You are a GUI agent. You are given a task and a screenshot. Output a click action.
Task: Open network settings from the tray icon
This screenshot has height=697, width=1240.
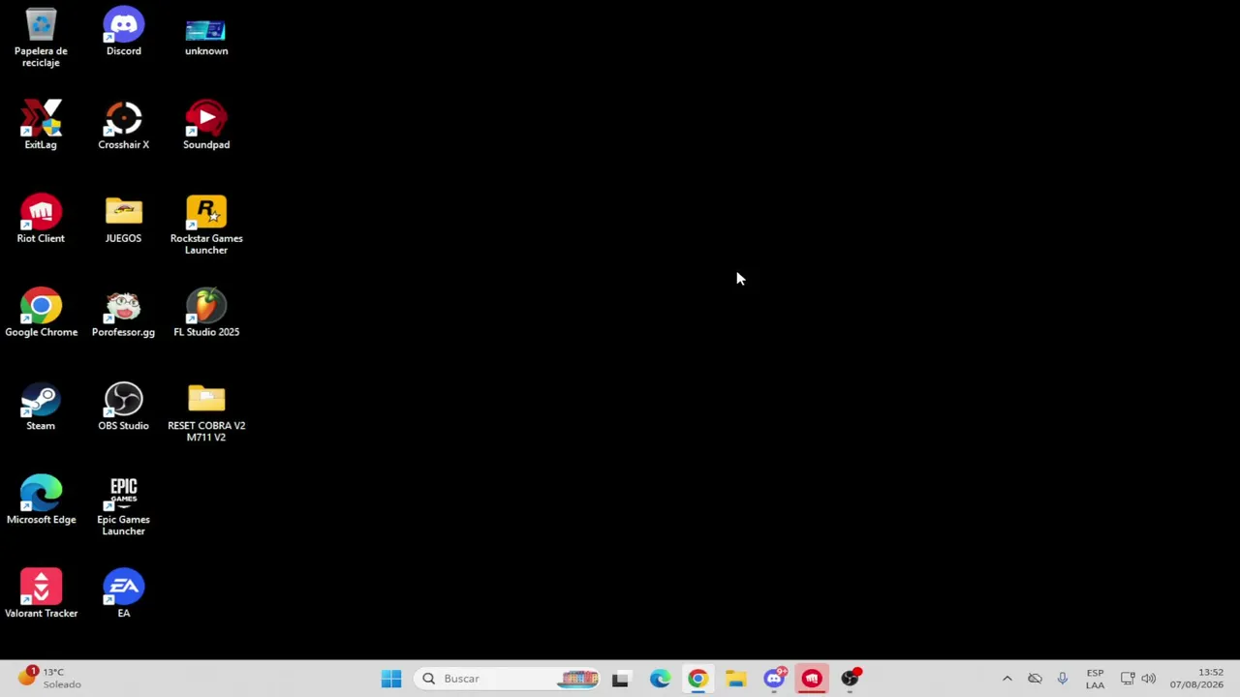(1128, 679)
